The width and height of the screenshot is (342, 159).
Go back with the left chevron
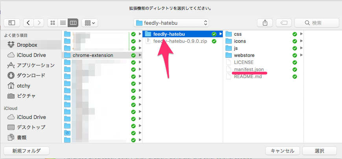(x=29, y=23)
